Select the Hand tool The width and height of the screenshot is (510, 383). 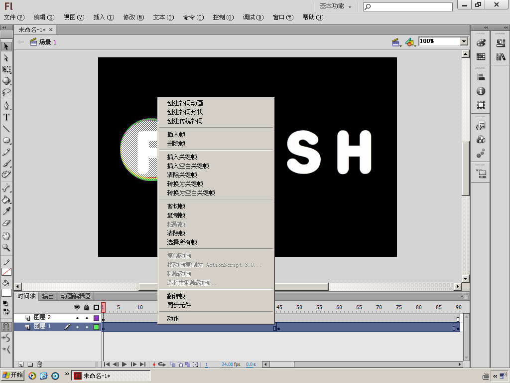pyautogui.click(x=6, y=236)
